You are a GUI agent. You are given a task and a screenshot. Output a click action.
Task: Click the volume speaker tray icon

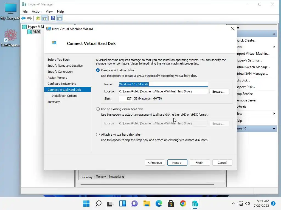pos(248,203)
